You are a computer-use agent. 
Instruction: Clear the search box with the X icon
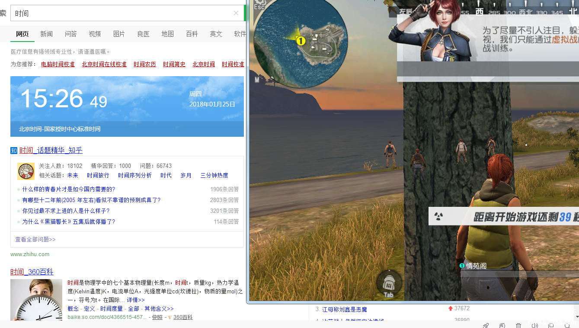(x=236, y=13)
